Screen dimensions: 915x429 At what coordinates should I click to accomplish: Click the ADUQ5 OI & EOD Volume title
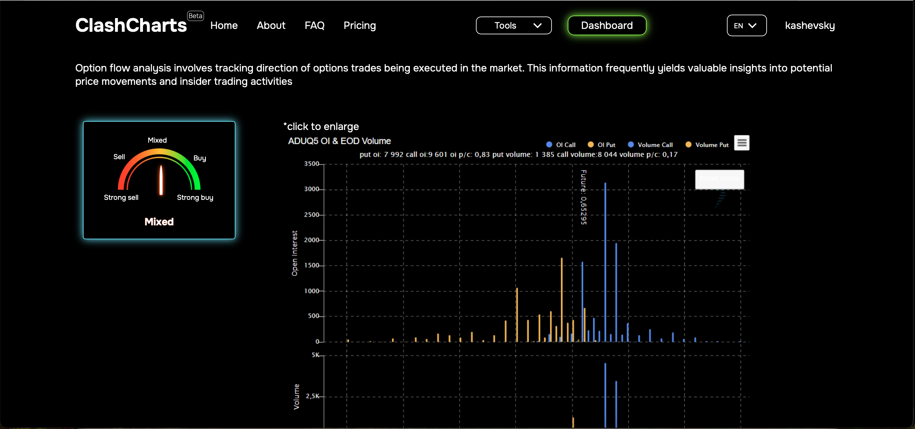[x=339, y=141]
